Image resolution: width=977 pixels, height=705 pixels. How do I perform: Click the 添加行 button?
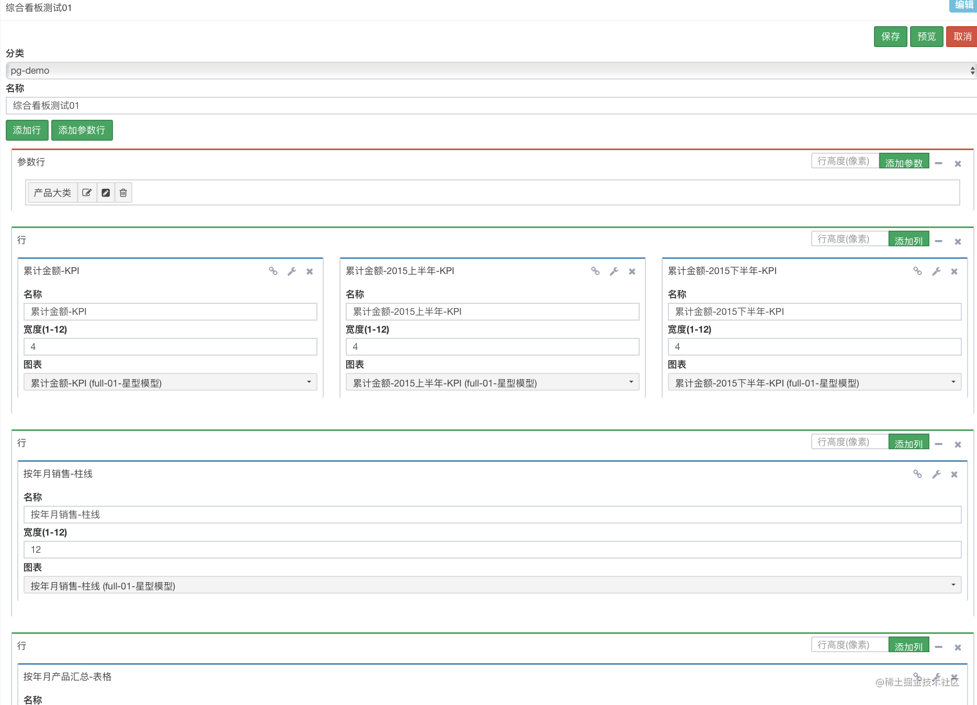[27, 130]
